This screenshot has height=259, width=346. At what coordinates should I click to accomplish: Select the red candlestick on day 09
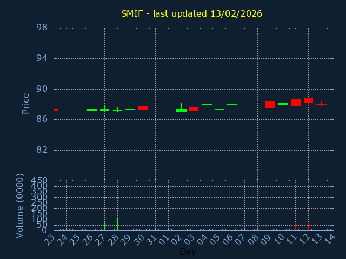coord(270,104)
